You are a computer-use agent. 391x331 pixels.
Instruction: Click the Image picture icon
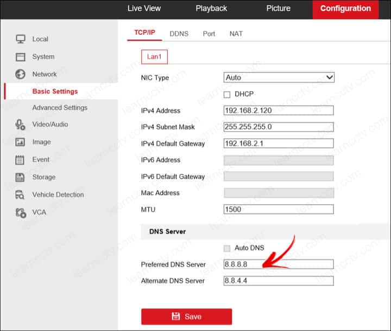pos(21,142)
